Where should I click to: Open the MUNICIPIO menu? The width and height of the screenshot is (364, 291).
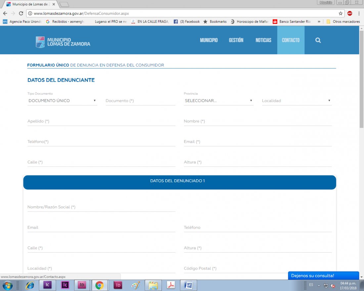[209, 40]
